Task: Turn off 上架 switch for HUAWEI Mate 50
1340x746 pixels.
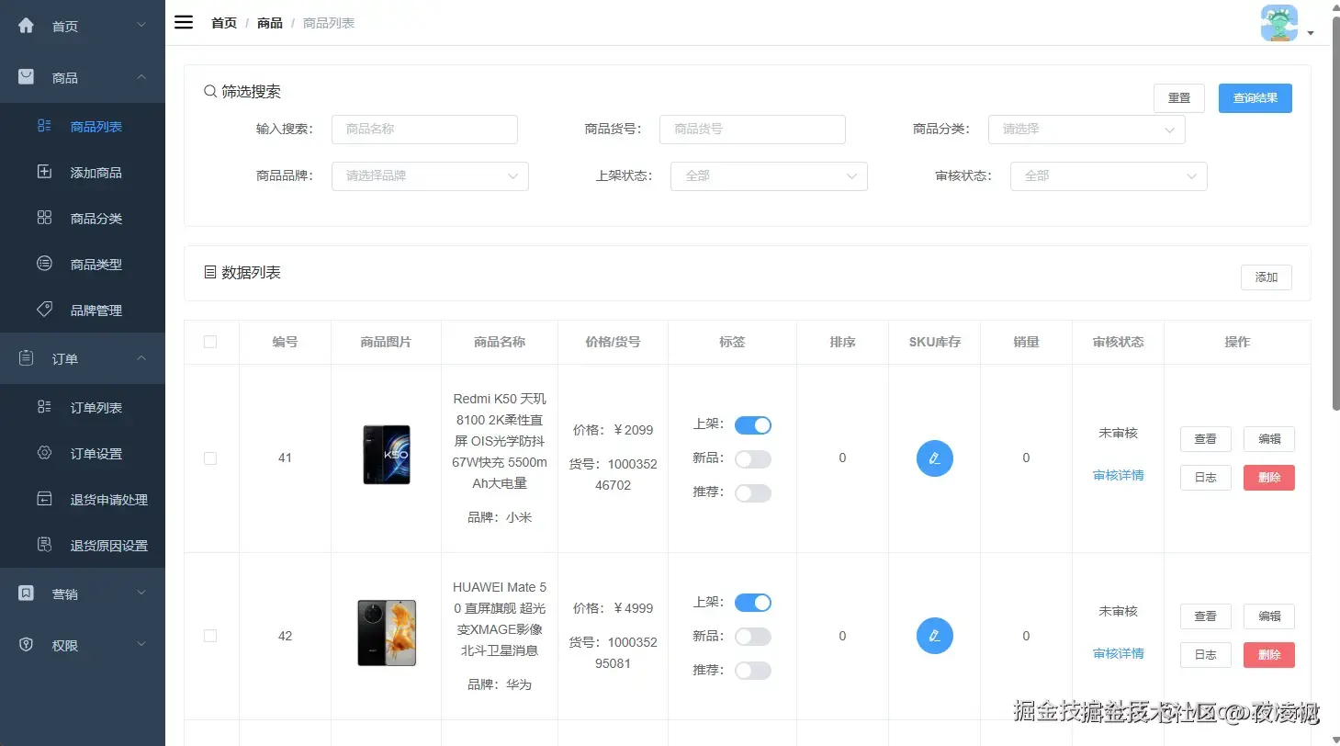Action: [x=753, y=603]
